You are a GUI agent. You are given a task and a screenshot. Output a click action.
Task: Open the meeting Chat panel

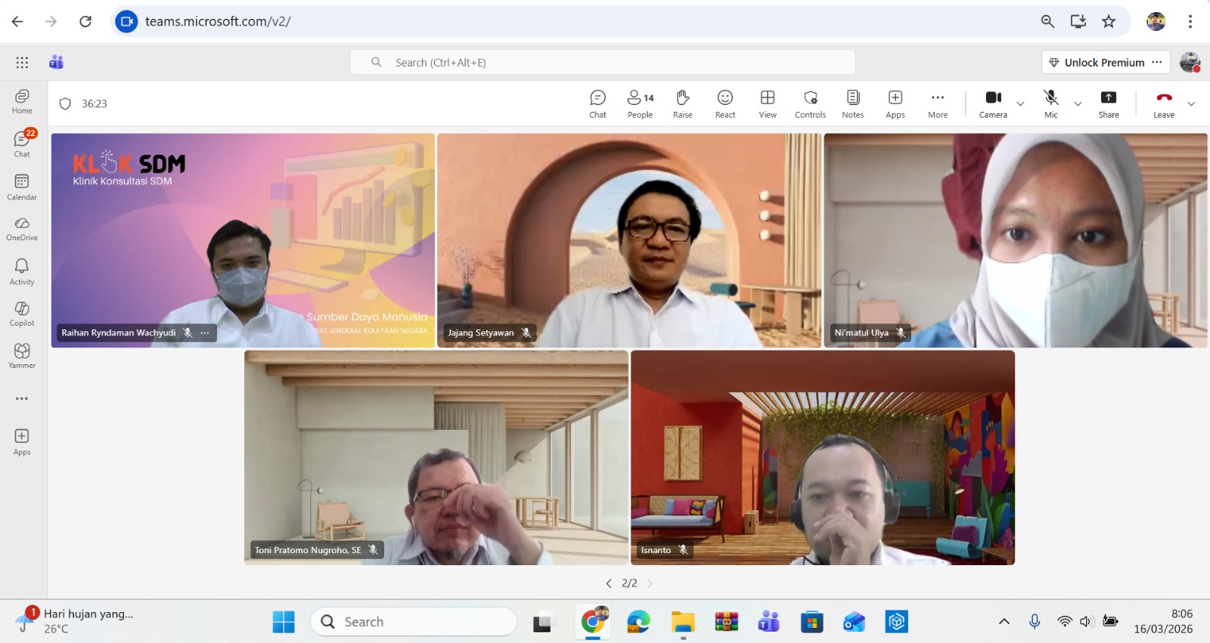pyautogui.click(x=597, y=104)
